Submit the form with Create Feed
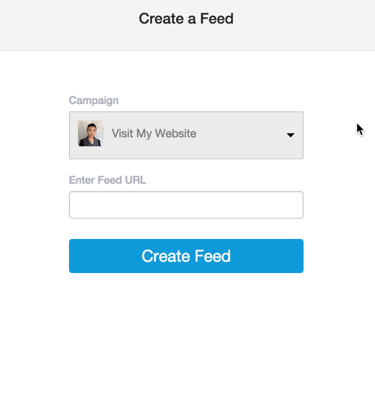 (x=186, y=256)
